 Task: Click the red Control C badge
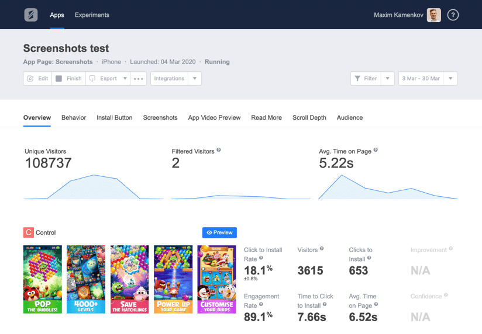(29, 232)
